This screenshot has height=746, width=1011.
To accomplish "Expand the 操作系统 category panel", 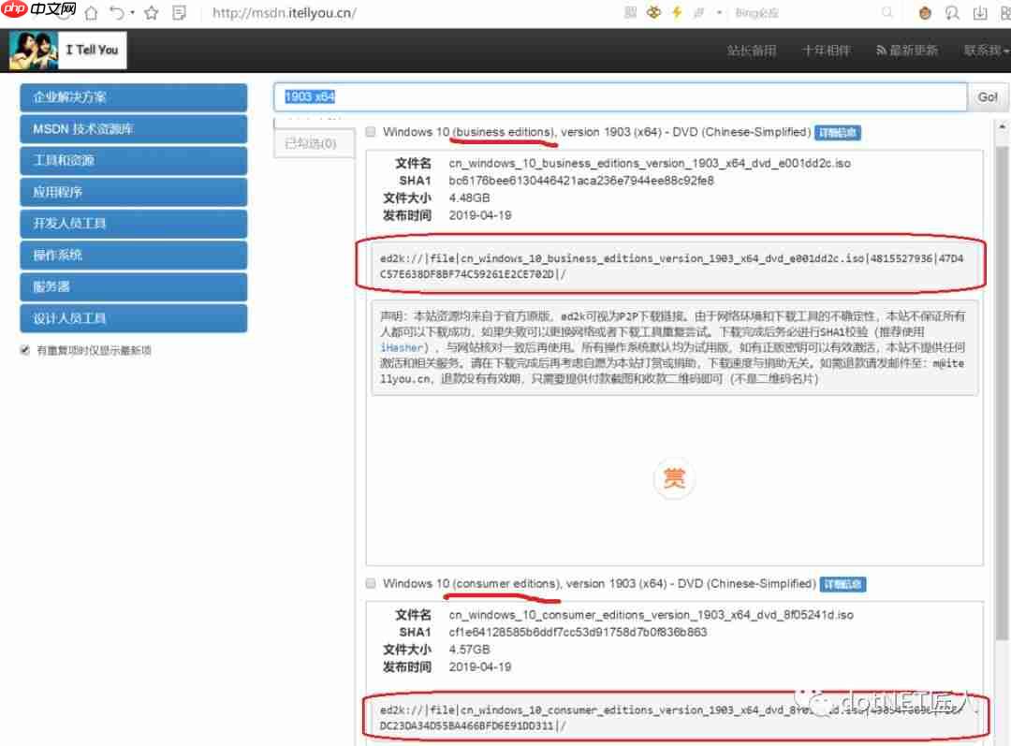I will 133,256.
